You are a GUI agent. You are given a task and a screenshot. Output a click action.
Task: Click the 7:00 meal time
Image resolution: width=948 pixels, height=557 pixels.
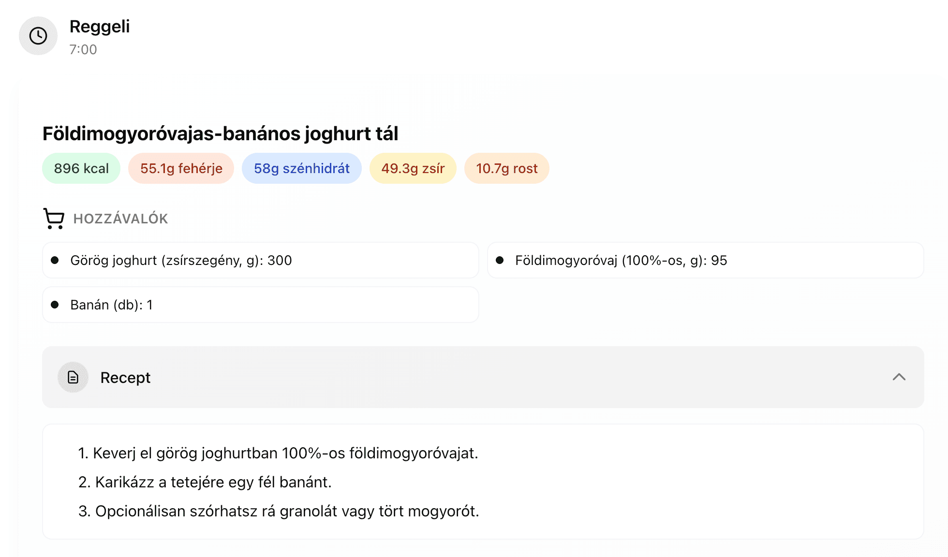(83, 49)
